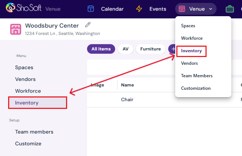Filter inventory by AV category
Viewport: 242px width, 156px height.
(125, 49)
